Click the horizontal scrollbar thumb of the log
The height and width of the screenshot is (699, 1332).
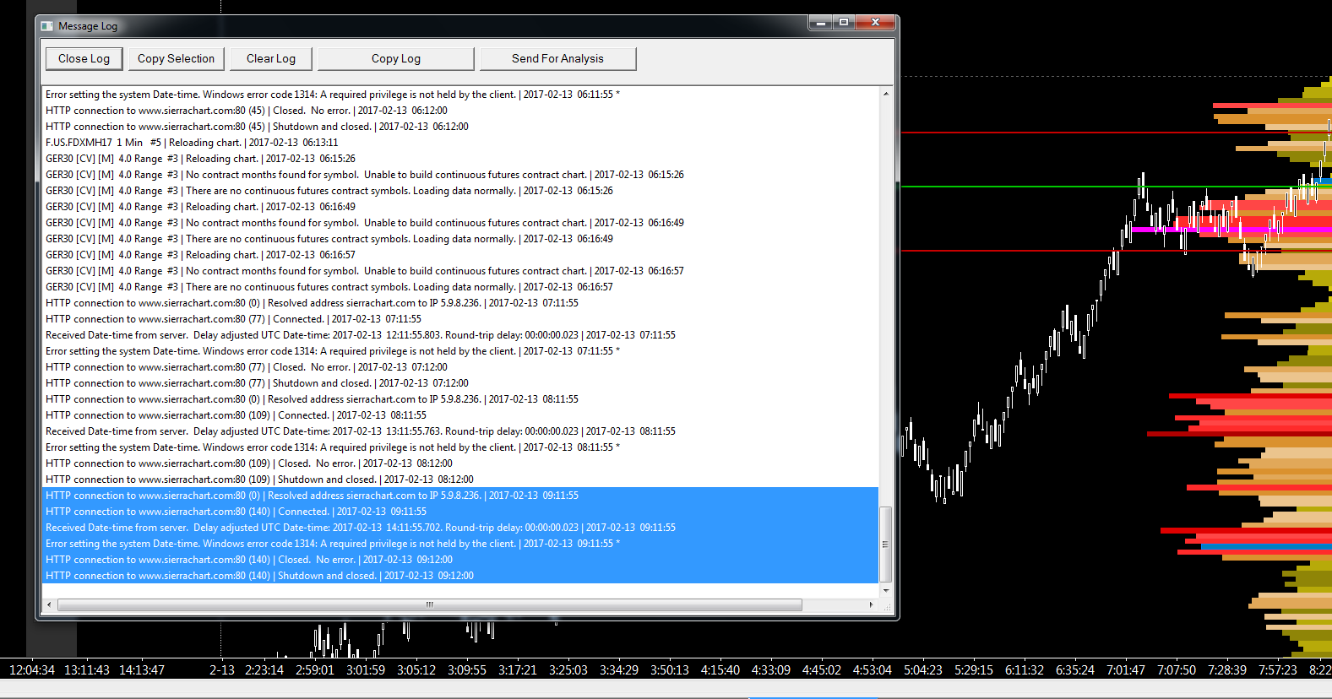[x=429, y=604]
